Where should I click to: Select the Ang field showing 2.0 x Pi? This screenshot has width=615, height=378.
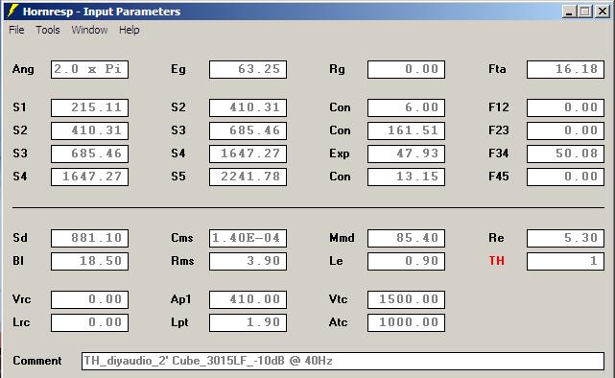[x=89, y=69]
